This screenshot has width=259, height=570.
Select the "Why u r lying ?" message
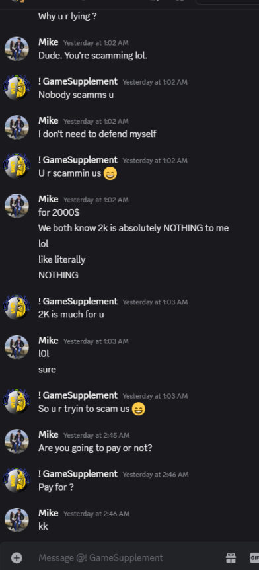67,17
